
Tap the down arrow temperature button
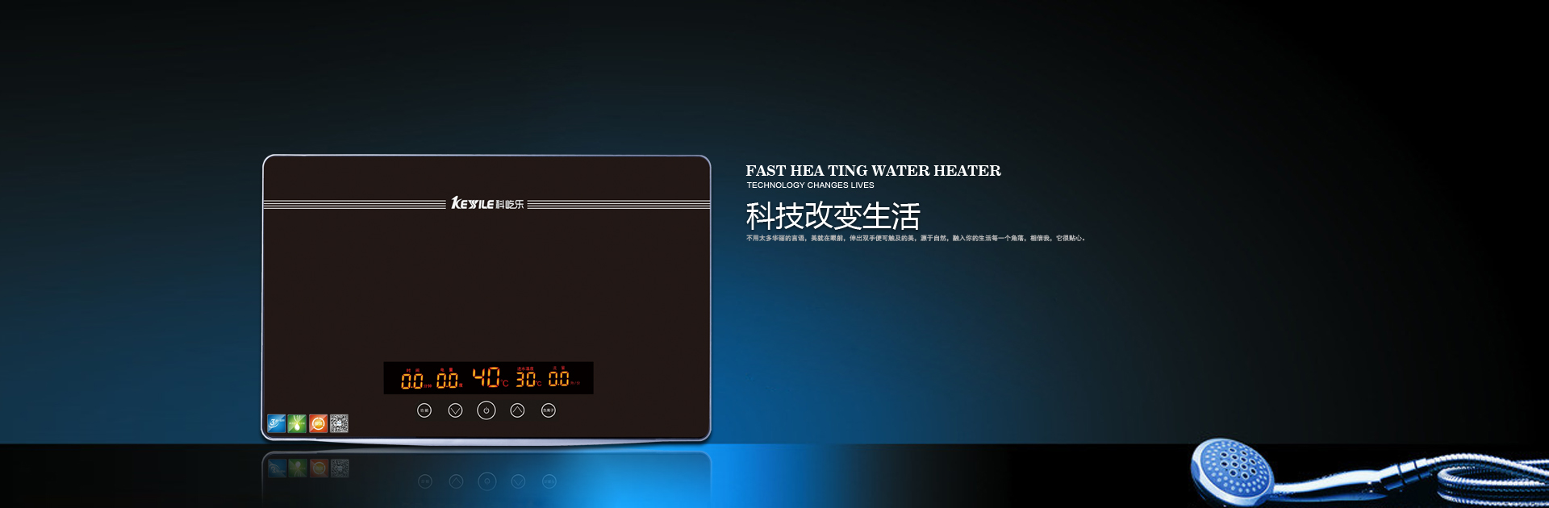(455, 410)
